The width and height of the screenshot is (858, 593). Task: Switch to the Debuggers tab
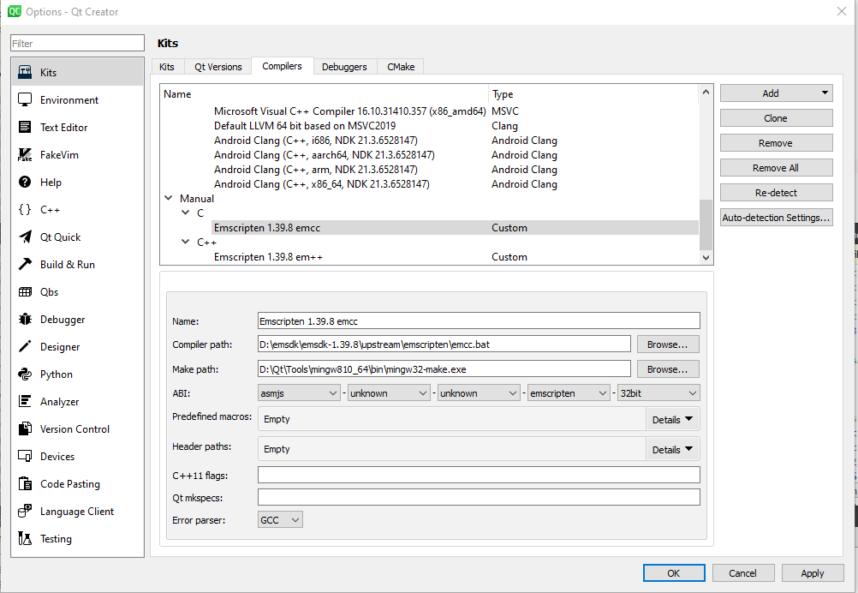[344, 66]
